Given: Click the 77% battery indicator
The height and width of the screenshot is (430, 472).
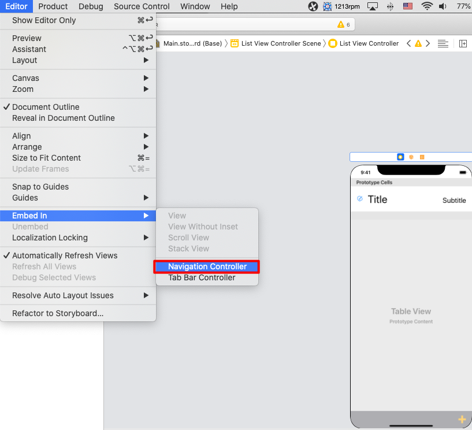Looking at the screenshot, I should pos(463,6).
